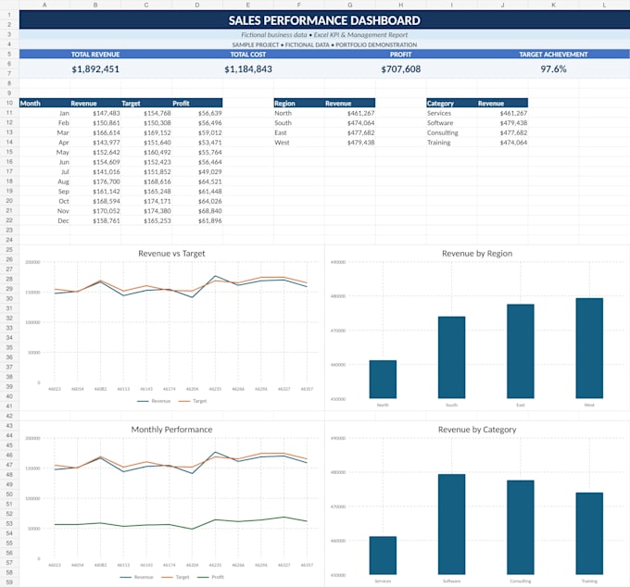
Task: Select the Total Cost value $1,184,843
Action: (x=248, y=69)
